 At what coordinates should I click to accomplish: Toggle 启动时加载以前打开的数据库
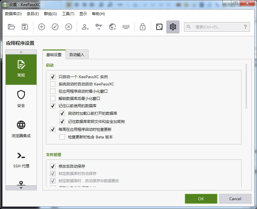click(62, 113)
